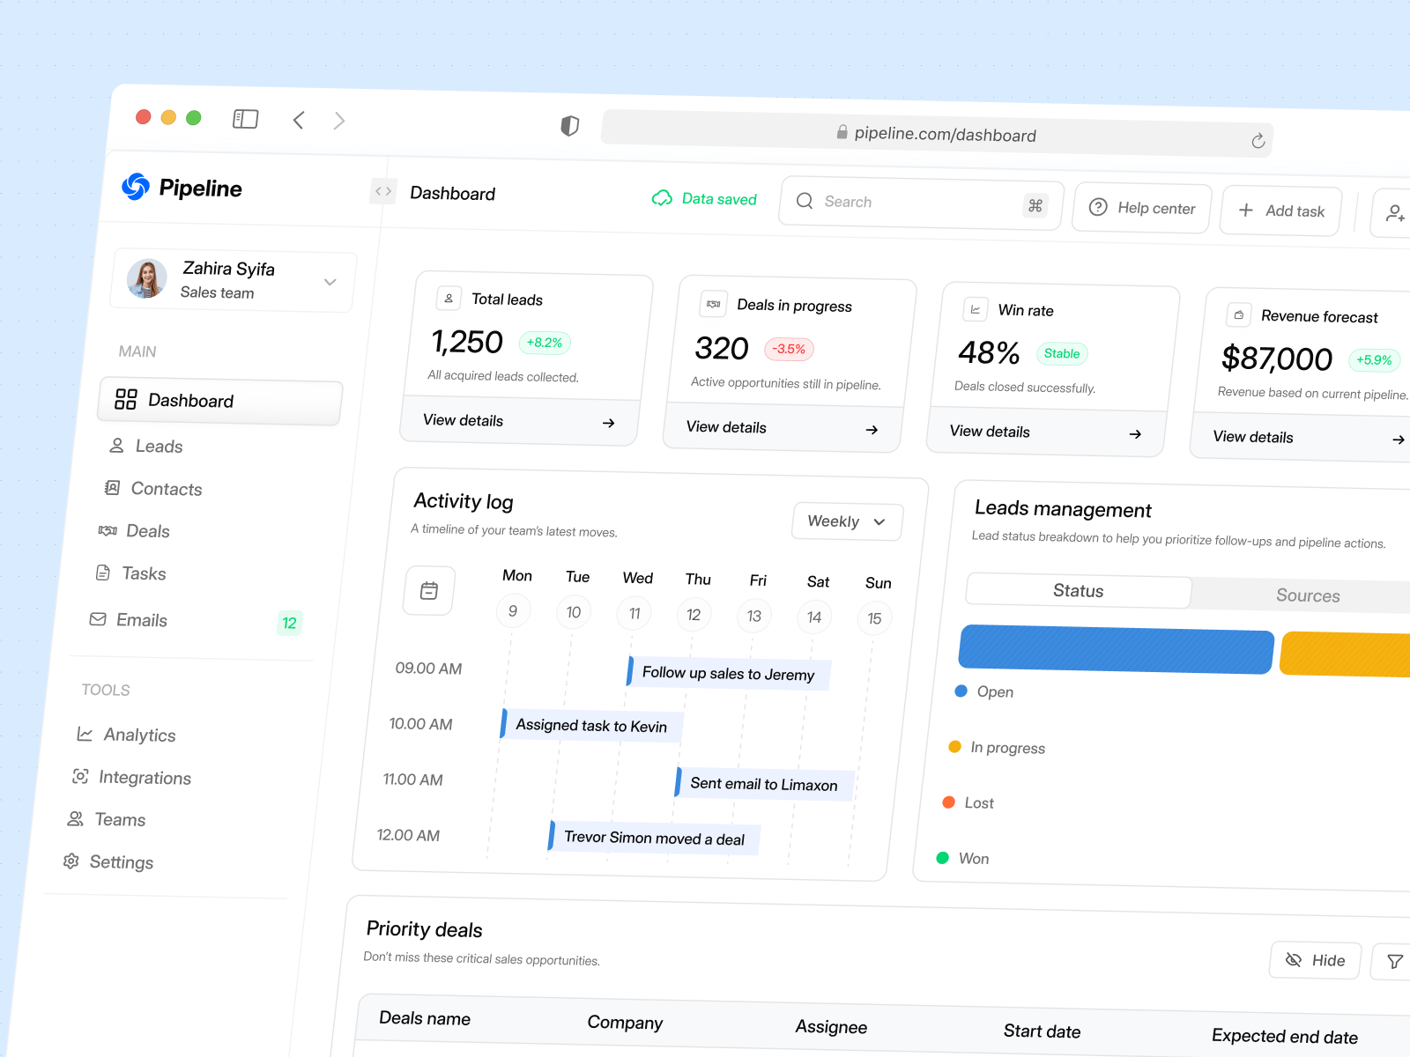Open the Sent email to Limaxon event
Screen dimensions: 1410x1057
(x=763, y=784)
